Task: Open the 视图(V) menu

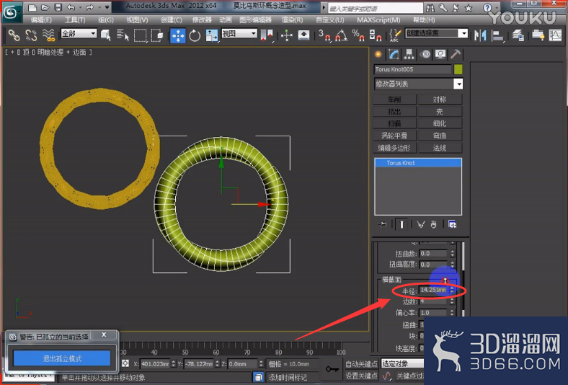Action: click(137, 20)
